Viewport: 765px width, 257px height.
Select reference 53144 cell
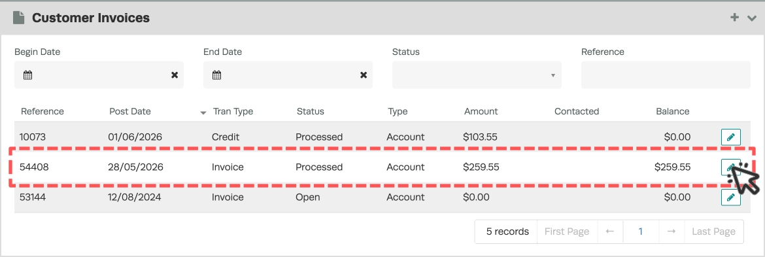[x=33, y=197]
